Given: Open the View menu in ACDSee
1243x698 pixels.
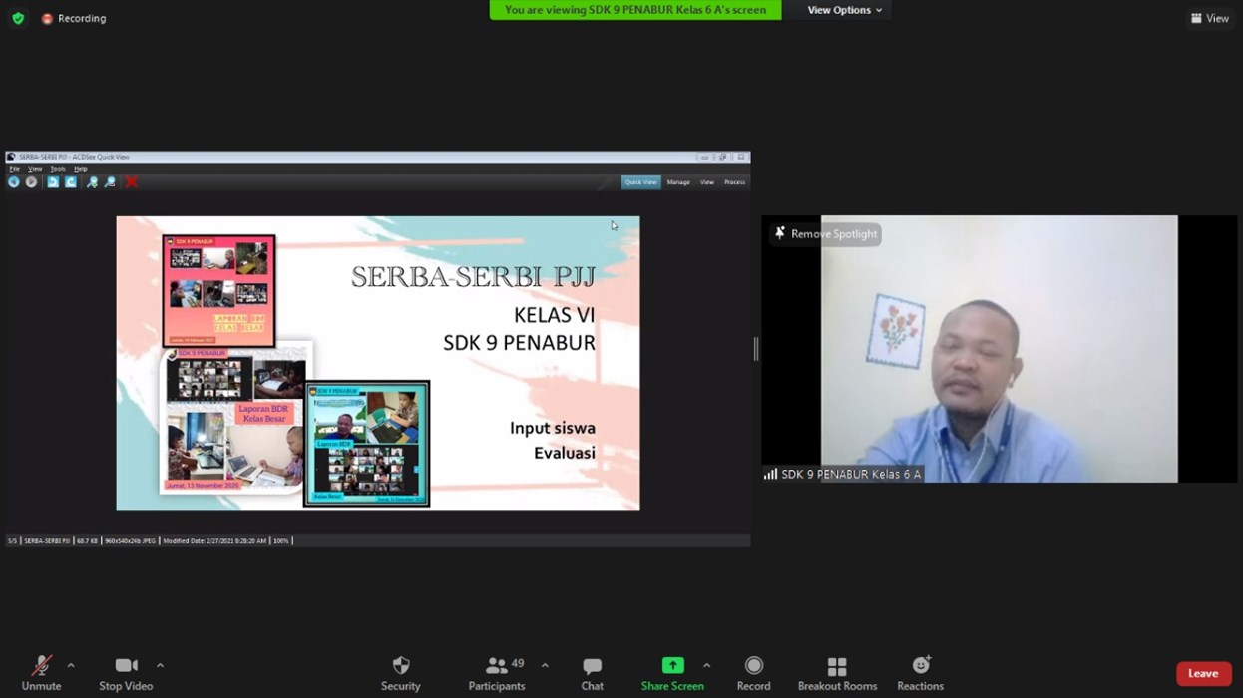Looking at the screenshot, I should click(35, 169).
